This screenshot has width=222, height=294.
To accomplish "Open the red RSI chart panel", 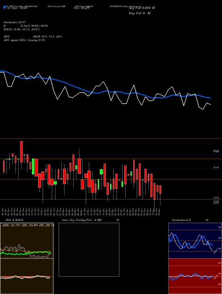I will pos(195,276).
